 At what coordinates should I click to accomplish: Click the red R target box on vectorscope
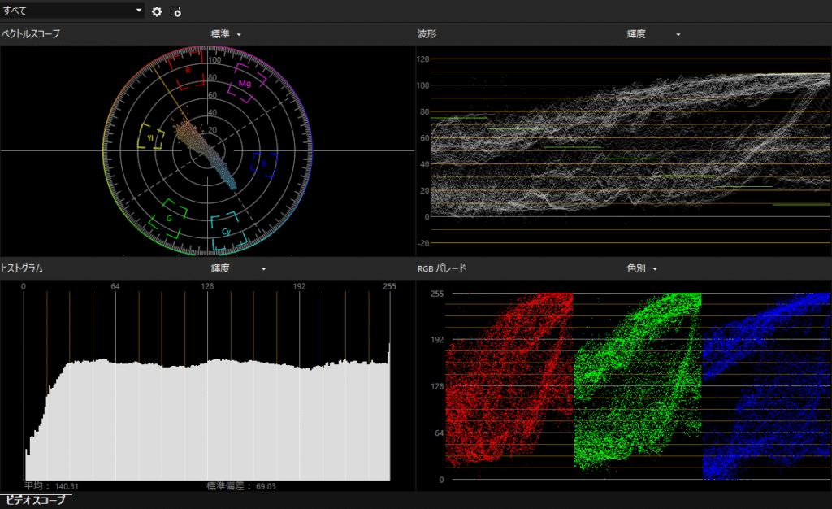point(188,72)
